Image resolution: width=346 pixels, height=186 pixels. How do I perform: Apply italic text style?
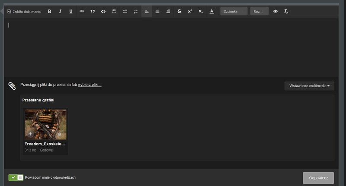(60, 12)
